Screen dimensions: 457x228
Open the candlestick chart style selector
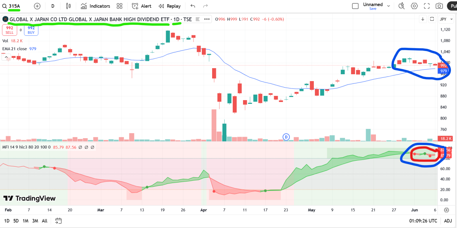coord(69,6)
